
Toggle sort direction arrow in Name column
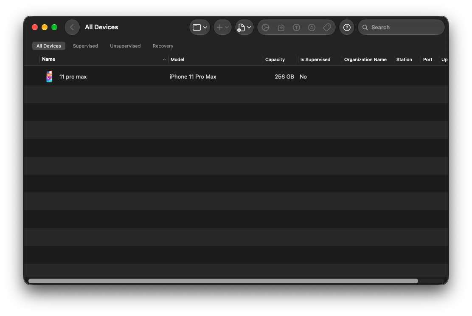(x=164, y=59)
